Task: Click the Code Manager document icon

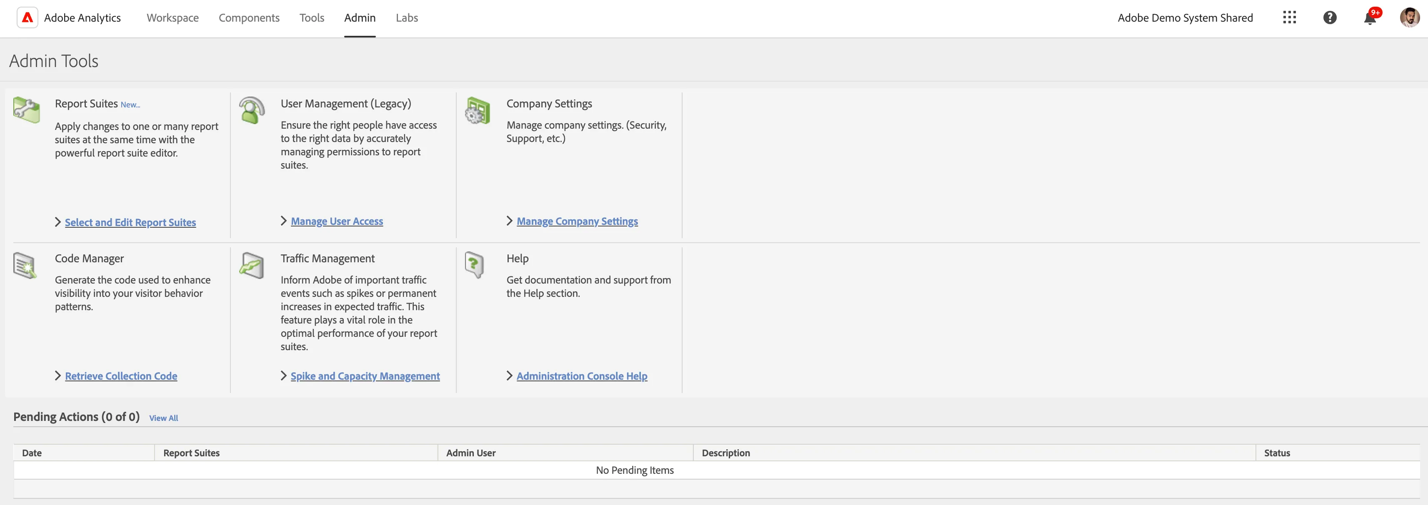Action: pyautogui.click(x=25, y=266)
